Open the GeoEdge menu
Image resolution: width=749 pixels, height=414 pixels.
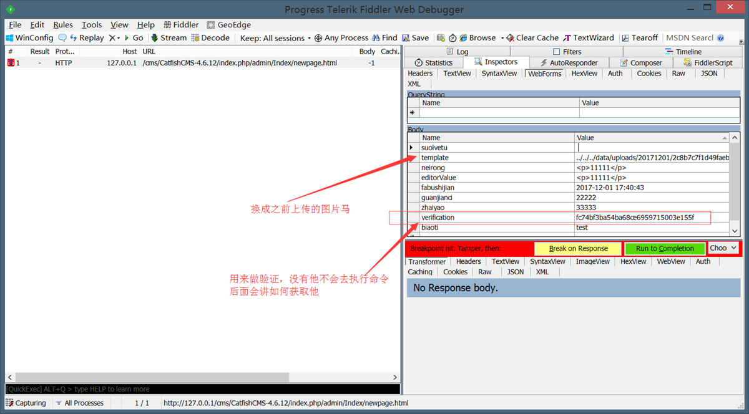tap(228, 25)
